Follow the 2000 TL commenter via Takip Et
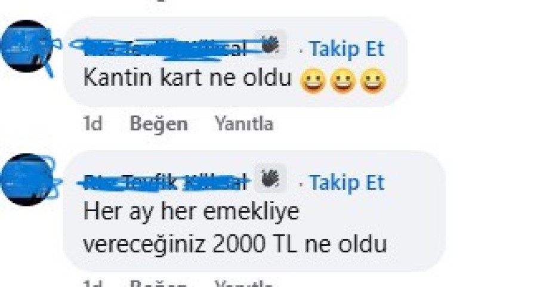537x287 pixels. click(x=347, y=183)
